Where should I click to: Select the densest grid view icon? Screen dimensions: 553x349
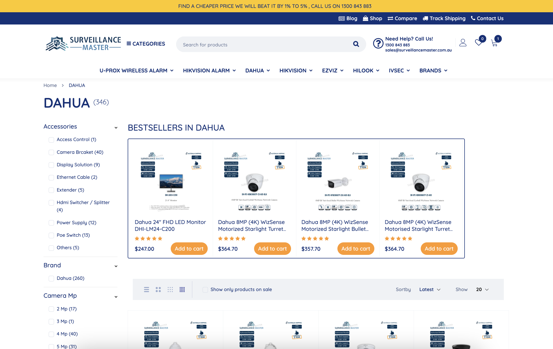pos(182,290)
